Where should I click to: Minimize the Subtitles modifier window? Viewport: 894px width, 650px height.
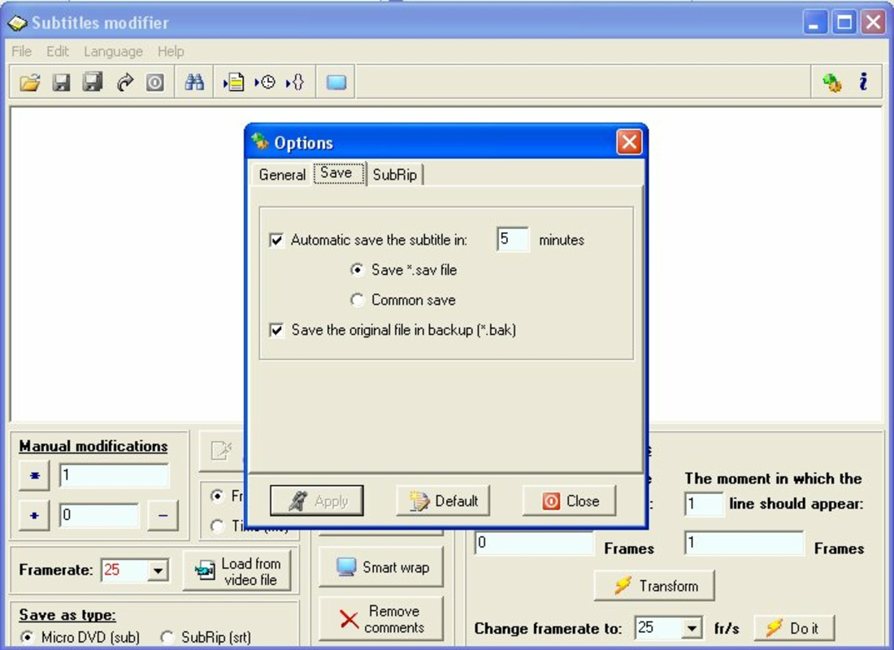[x=814, y=24]
